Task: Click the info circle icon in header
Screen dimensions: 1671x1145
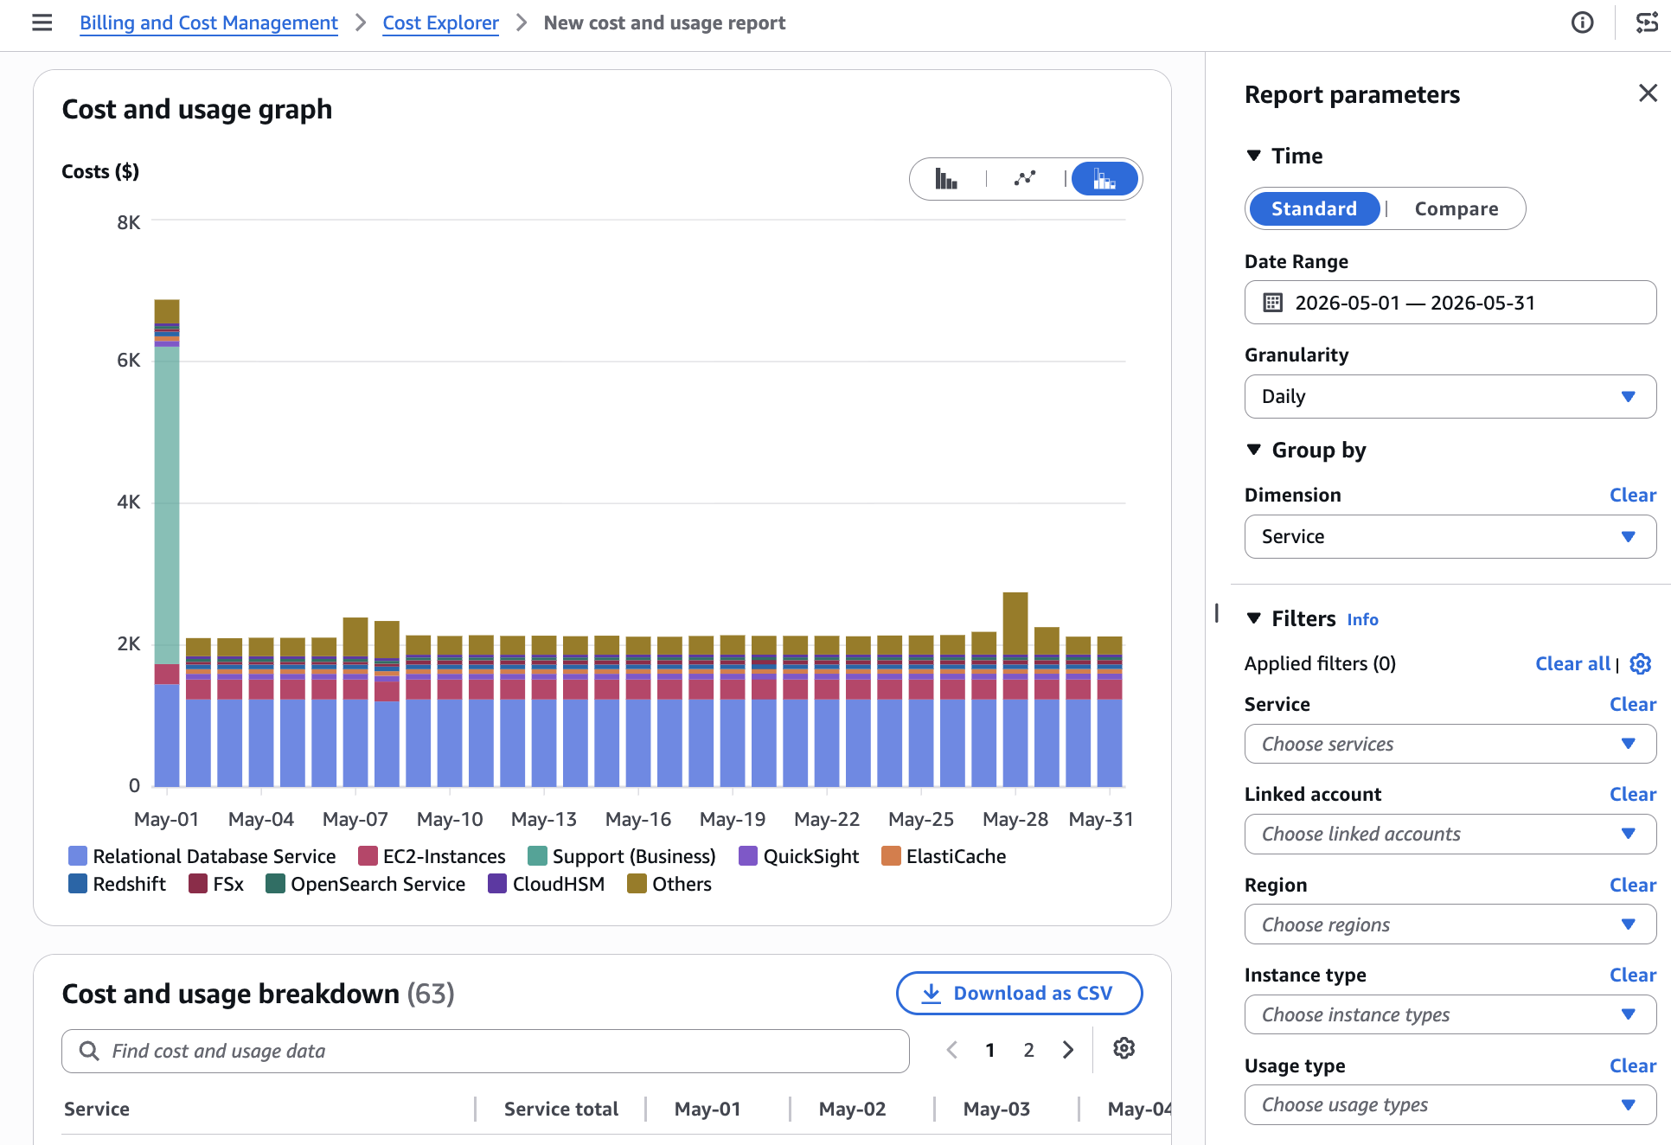Action: point(1582,23)
